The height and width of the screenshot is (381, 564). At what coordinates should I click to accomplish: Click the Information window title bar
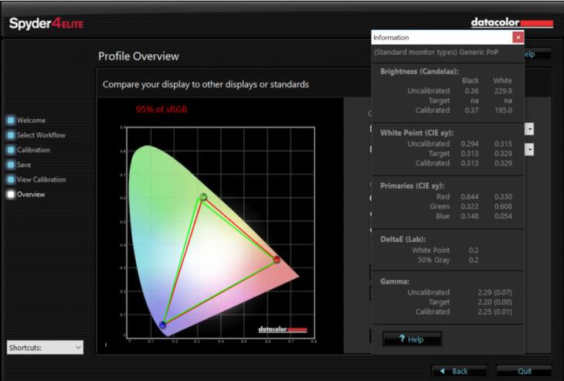click(442, 37)
